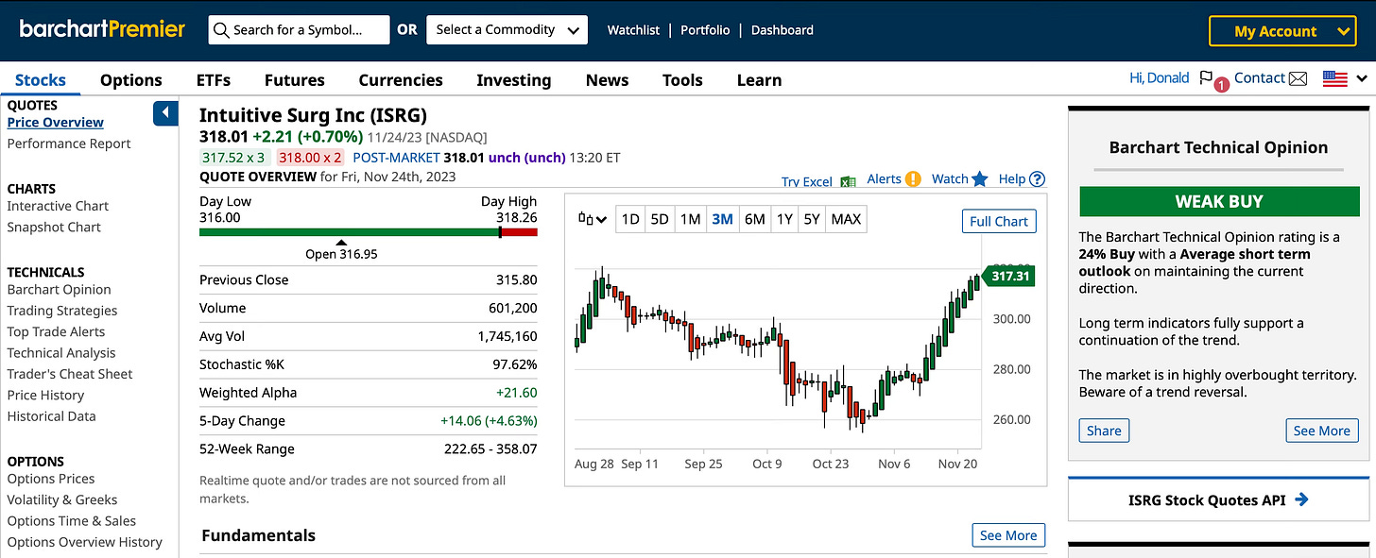Viewport: 1376px width, 558px height.
Task: Click the Search for a Symbol field
Action: click(299, 30)
